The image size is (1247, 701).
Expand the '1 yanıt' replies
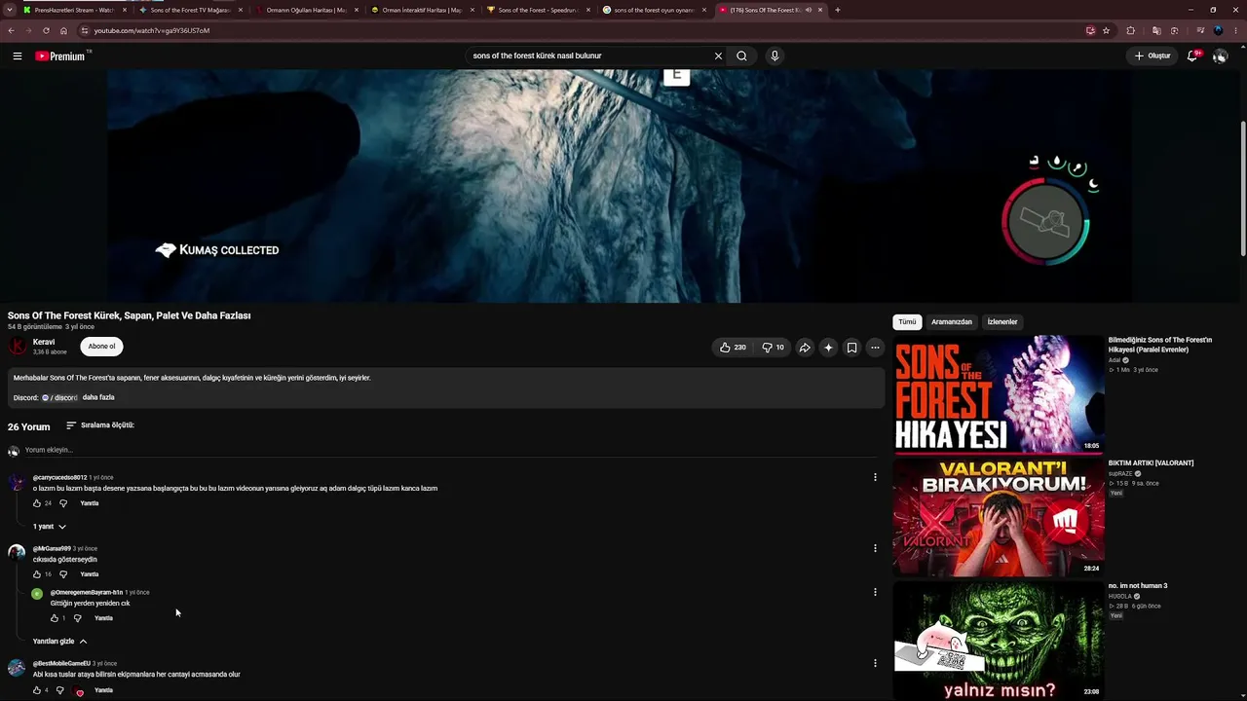[x=50, y=527]
